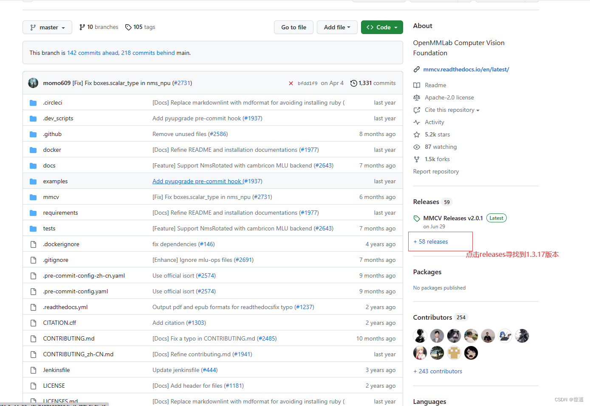The height and width of the screenshot is (406, 590).
Task: Click the .dockerignore file icon
Action: [x=33, y=244]
